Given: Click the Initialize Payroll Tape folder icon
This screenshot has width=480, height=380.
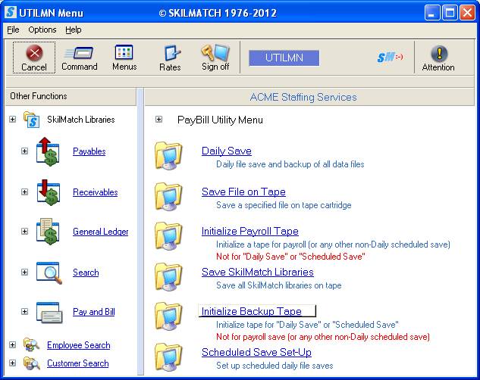Looking at the screenshot, I should pyautogui.click(x=168, y=236).
